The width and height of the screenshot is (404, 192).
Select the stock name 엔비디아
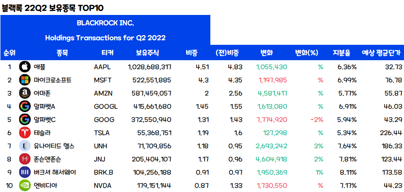click(45, 185)
